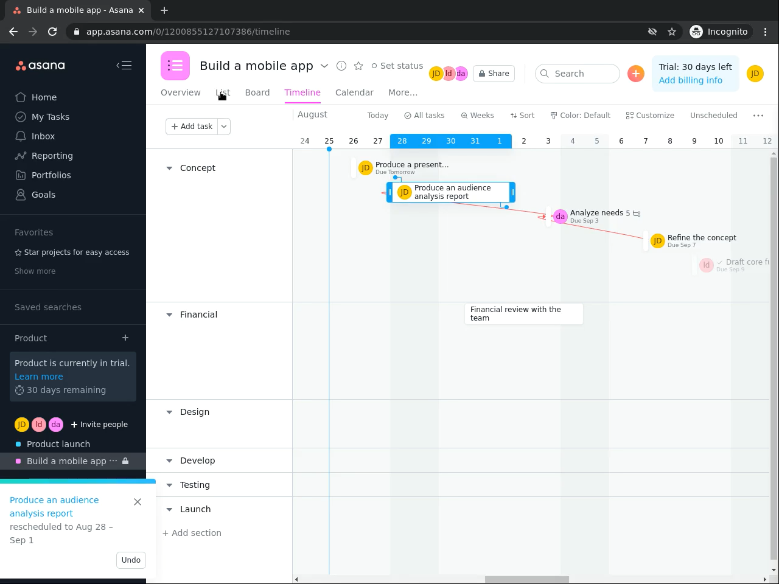Click the Share button
The width and height of the screenshot is (779, 584).
494,74
